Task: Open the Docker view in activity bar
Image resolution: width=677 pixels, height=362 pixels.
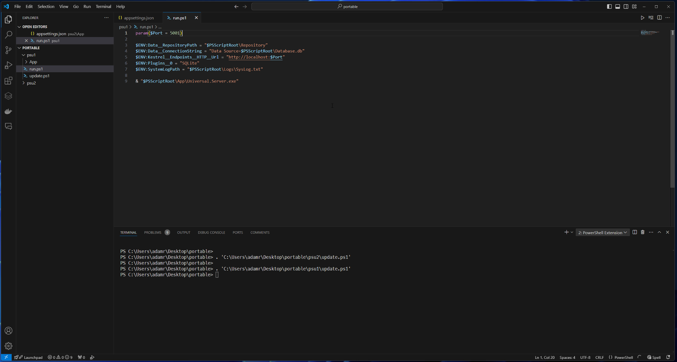Action: (8, 111)
